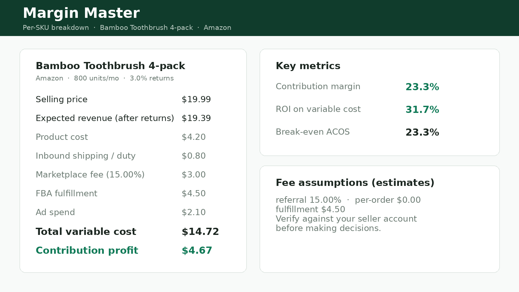This screenshot has width=519, height=292.
Task: Click the Contribution margin 23.3% metric
Action: [x=422, y=87]
